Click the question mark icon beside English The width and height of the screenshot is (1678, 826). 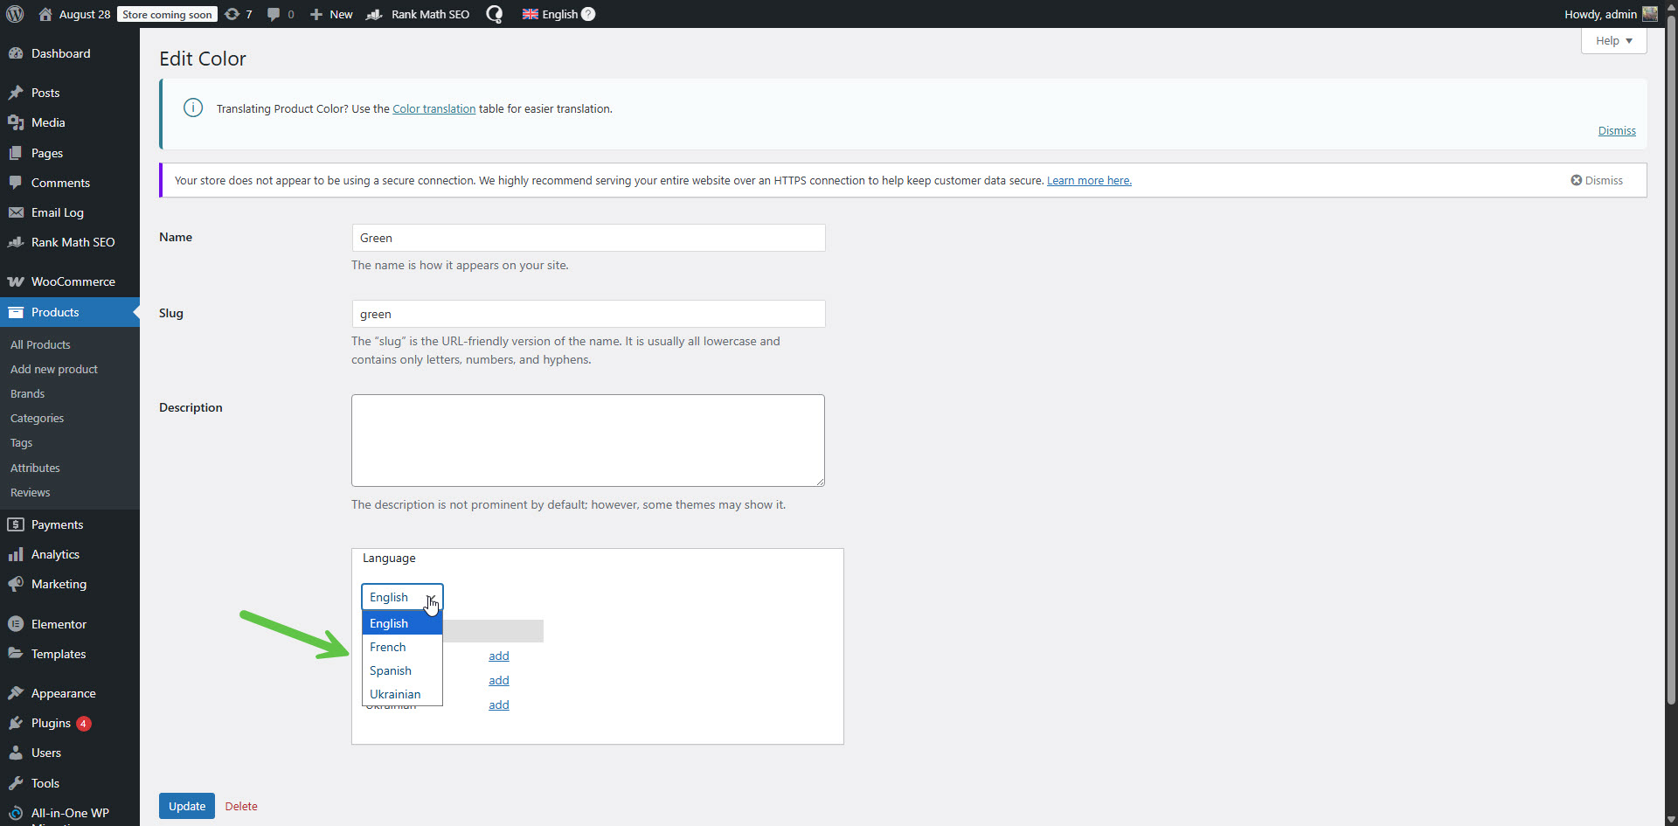(588, 14)
